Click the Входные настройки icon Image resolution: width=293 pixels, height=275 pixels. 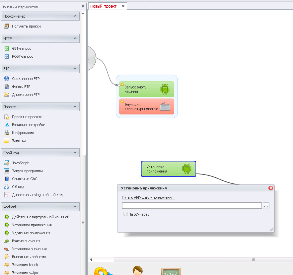click(7, 125)
